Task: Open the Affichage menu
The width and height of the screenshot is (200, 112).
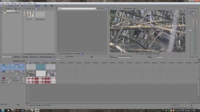Action: [14, 3]
